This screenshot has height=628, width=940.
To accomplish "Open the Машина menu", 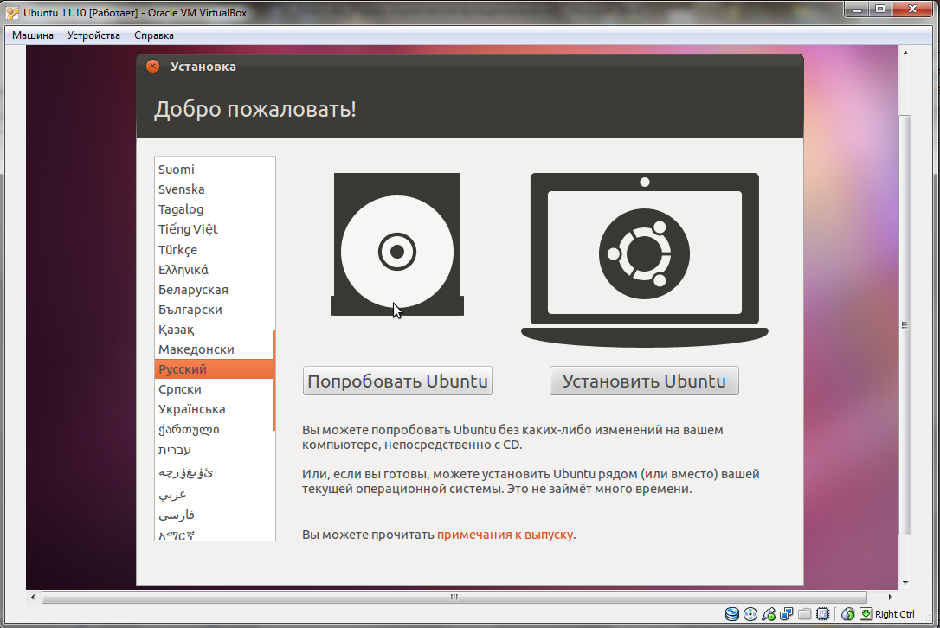I will click(33, 35).
